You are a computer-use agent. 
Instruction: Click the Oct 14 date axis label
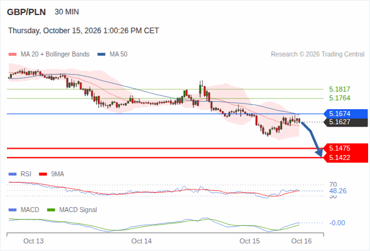(142, 241)
